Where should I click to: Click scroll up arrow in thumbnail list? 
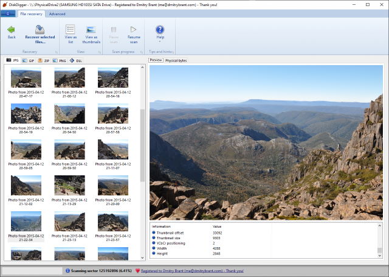142,68
